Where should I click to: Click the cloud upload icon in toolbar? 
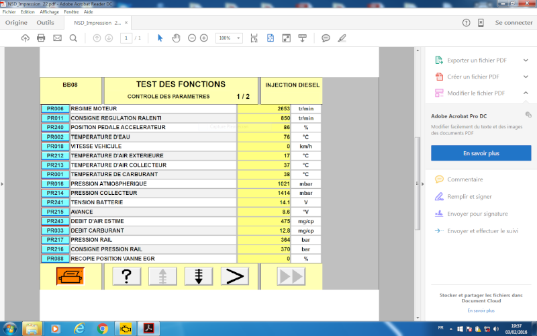click(x=26, y=38)
